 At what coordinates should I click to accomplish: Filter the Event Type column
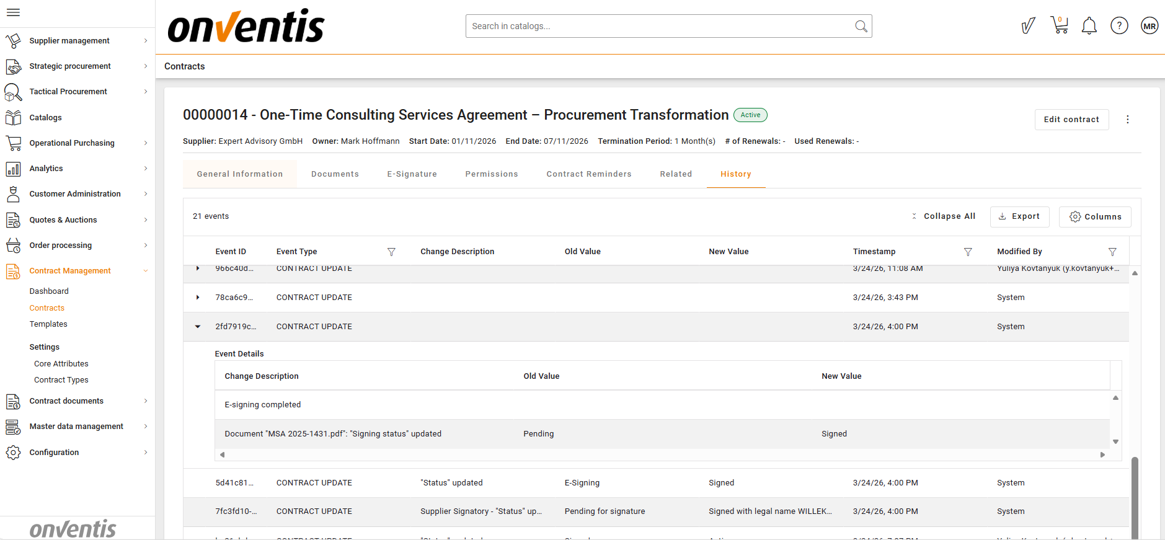coord(391,252)
